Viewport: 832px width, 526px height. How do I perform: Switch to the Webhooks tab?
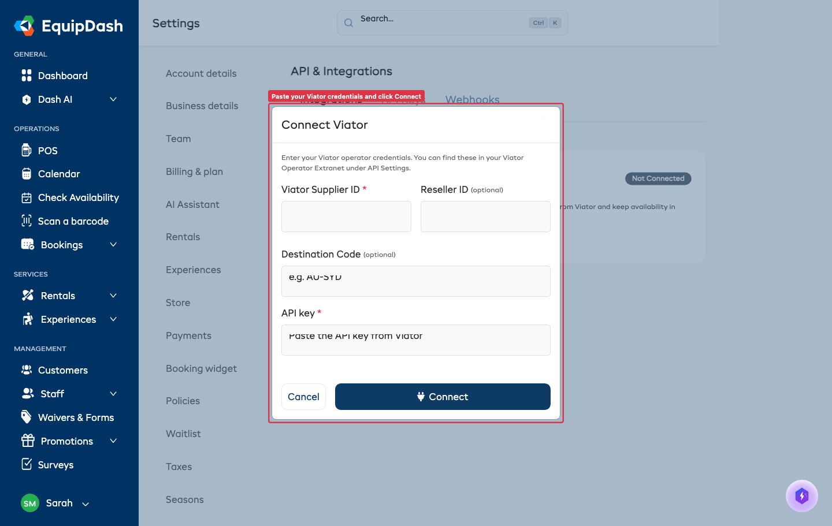coord(473,99)
